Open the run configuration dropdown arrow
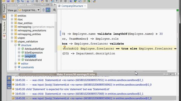This screenshot has width=181, height=101. point(57,1)
